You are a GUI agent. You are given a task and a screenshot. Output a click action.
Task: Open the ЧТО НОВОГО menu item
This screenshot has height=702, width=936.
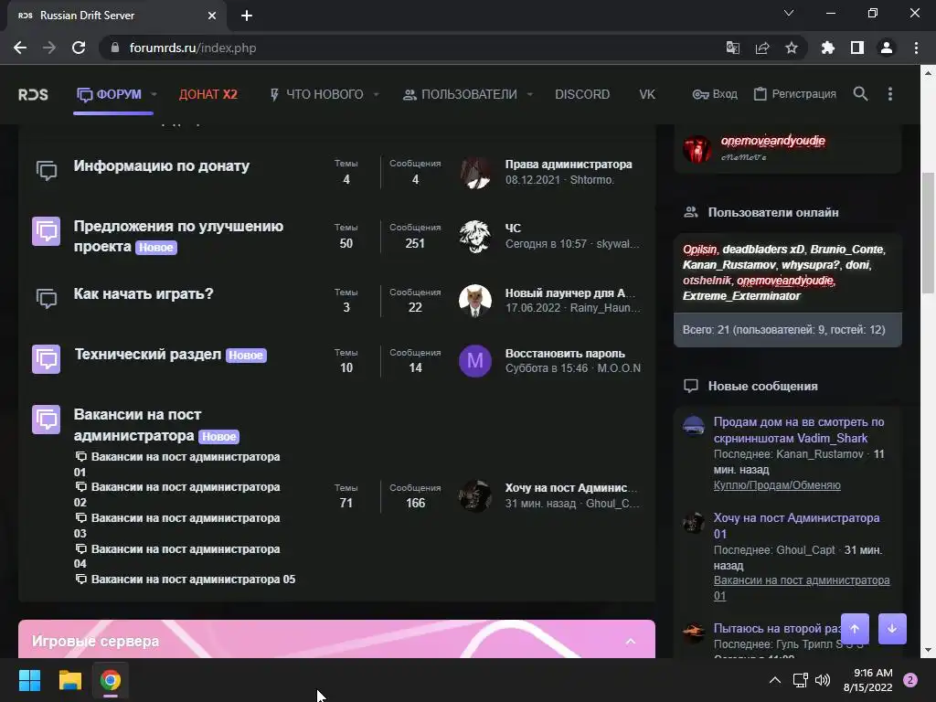click(317, 94)
